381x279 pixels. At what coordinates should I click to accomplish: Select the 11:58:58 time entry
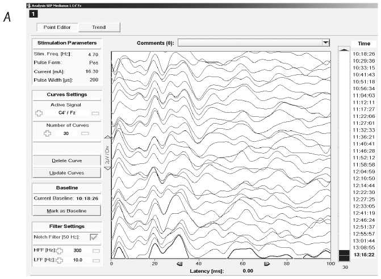(x=364, y=164)
